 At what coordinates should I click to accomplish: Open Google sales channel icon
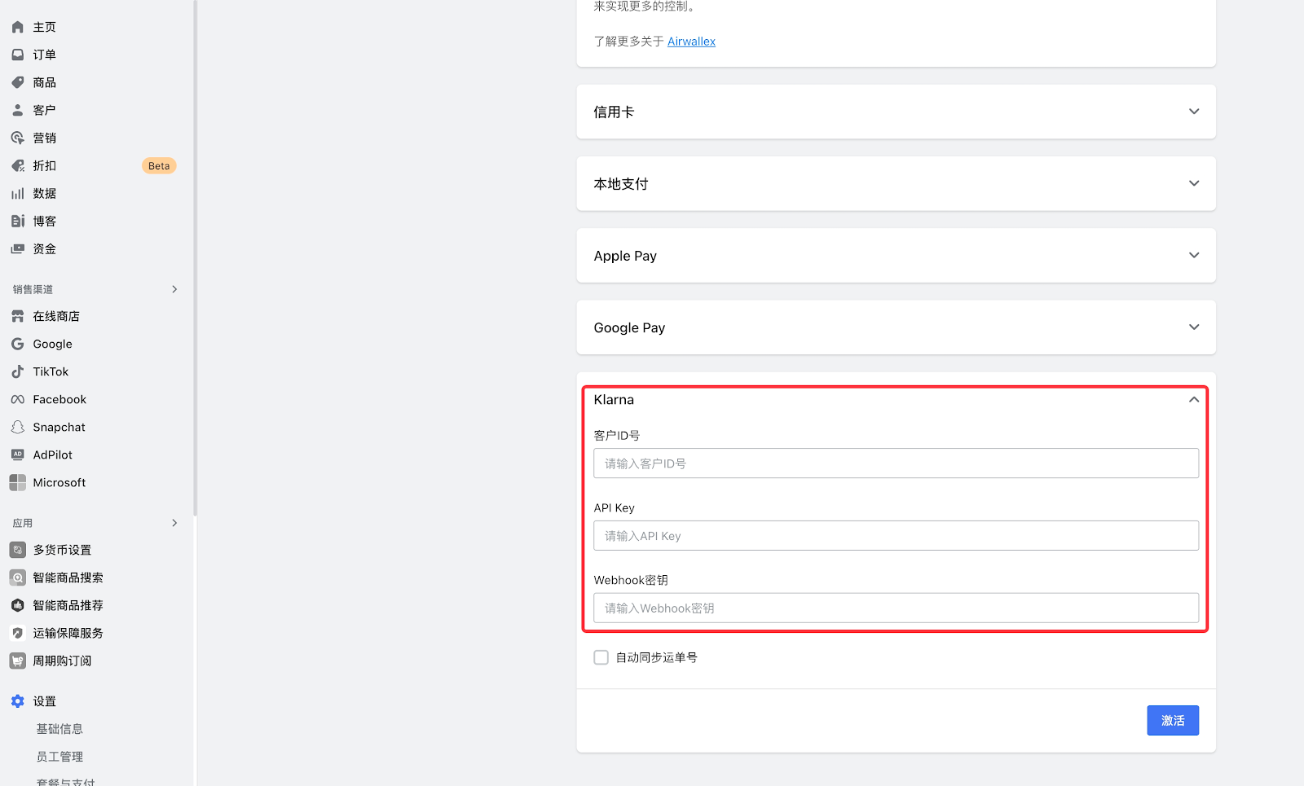click(x=17, y=344)
